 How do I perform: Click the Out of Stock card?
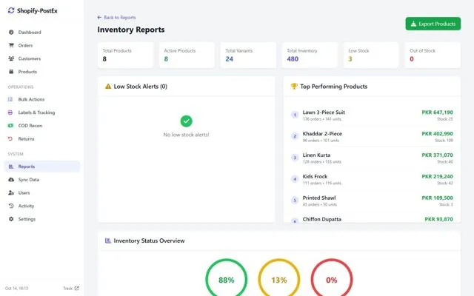tap(433, 55)
